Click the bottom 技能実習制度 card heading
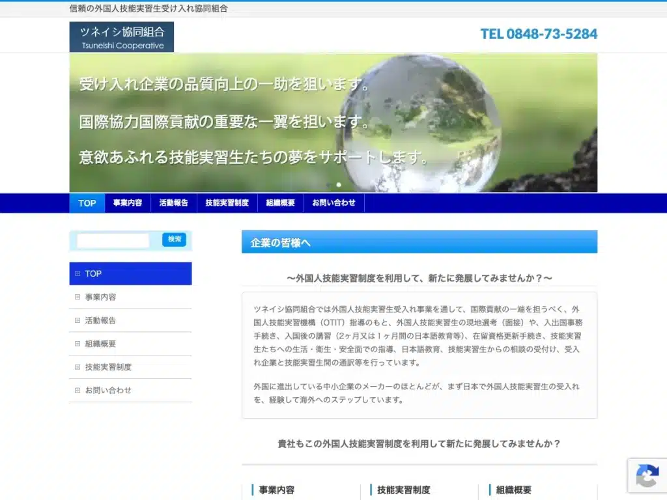This screenshot has height=500, width=667. tap(404, 490)
